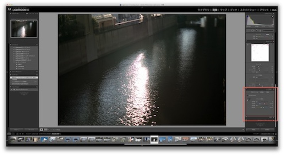Open the ブック module
The image size is (284, 155).
(234, 10)
